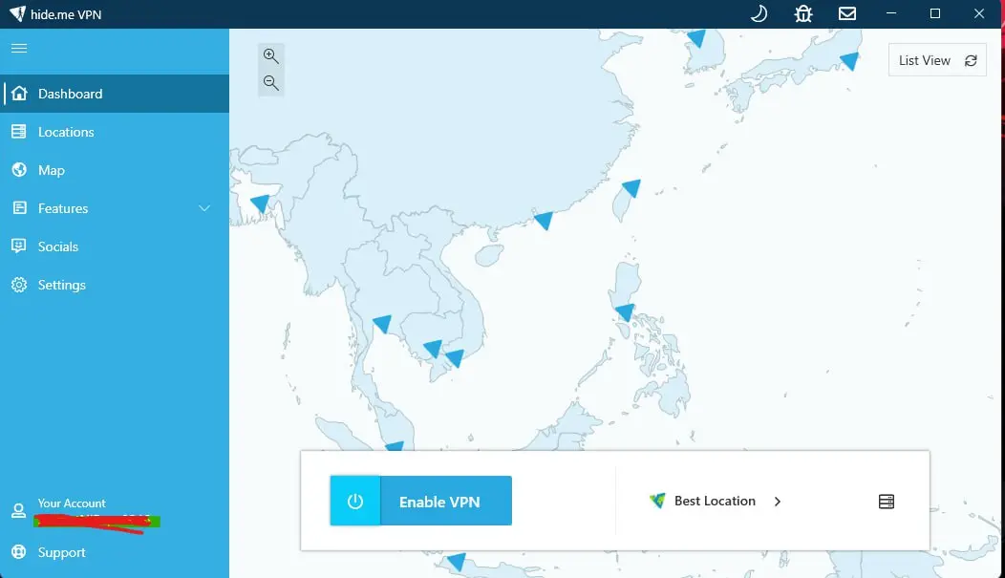This screenshot has height=578, width=1005.
Task: Click the Settings gear icon
Action: coord(19,285)
